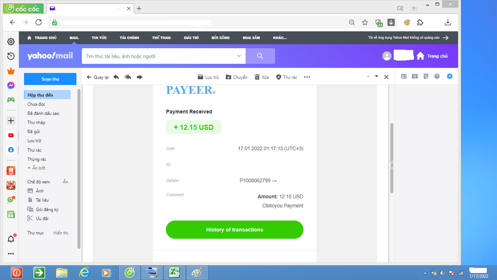
Task: Open Facebook shortcut in browser sidebar
Action: tap(11, 150)
